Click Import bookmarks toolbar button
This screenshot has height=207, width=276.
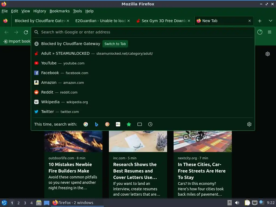(x=17, y=41)
